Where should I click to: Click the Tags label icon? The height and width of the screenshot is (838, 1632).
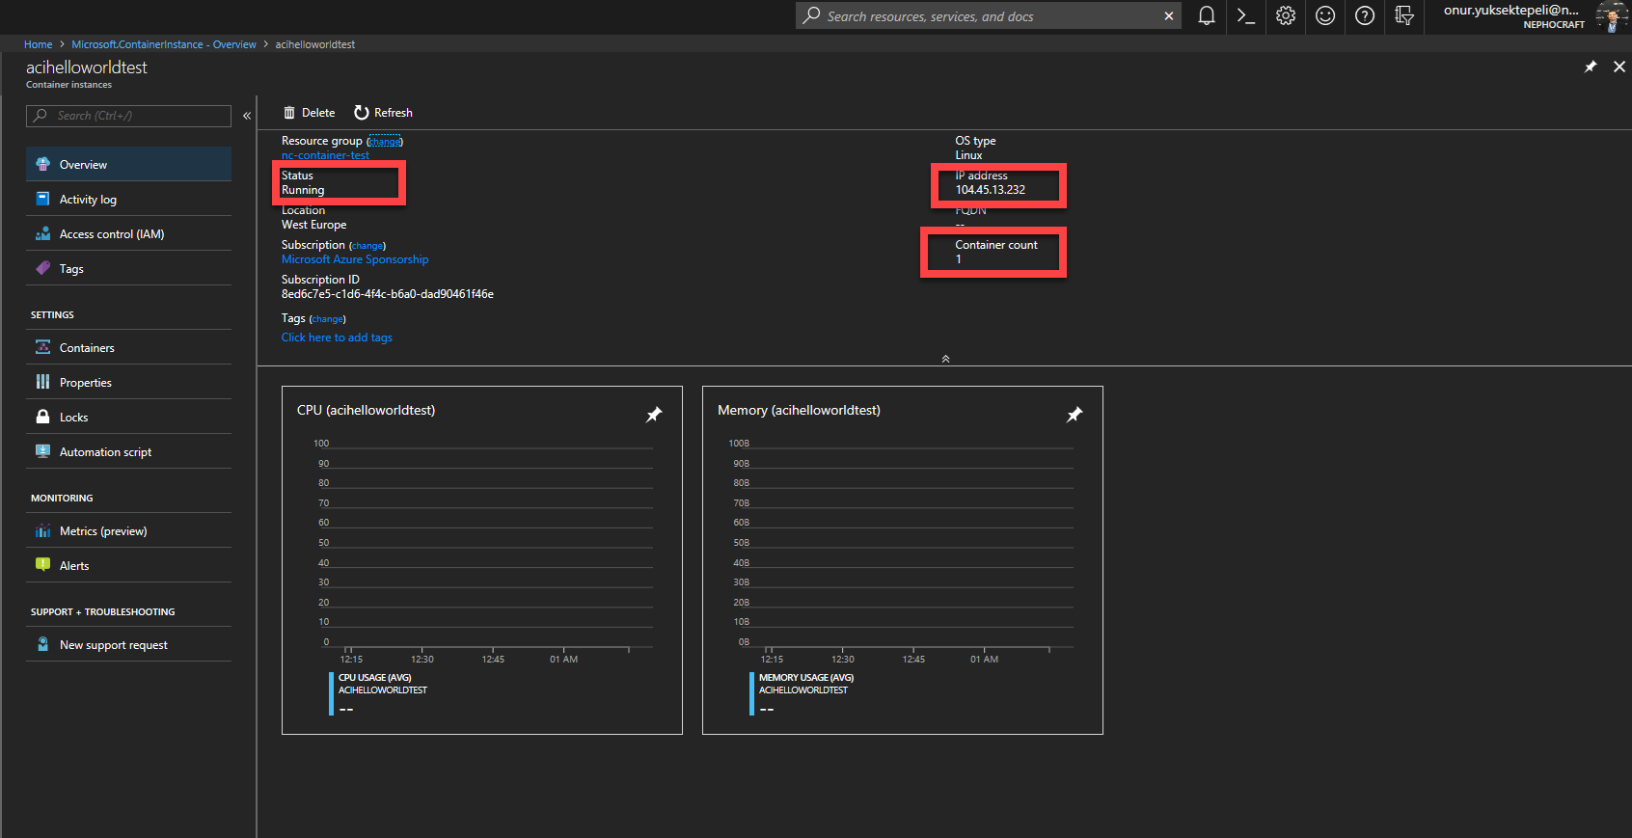click(x=42, y=268)
